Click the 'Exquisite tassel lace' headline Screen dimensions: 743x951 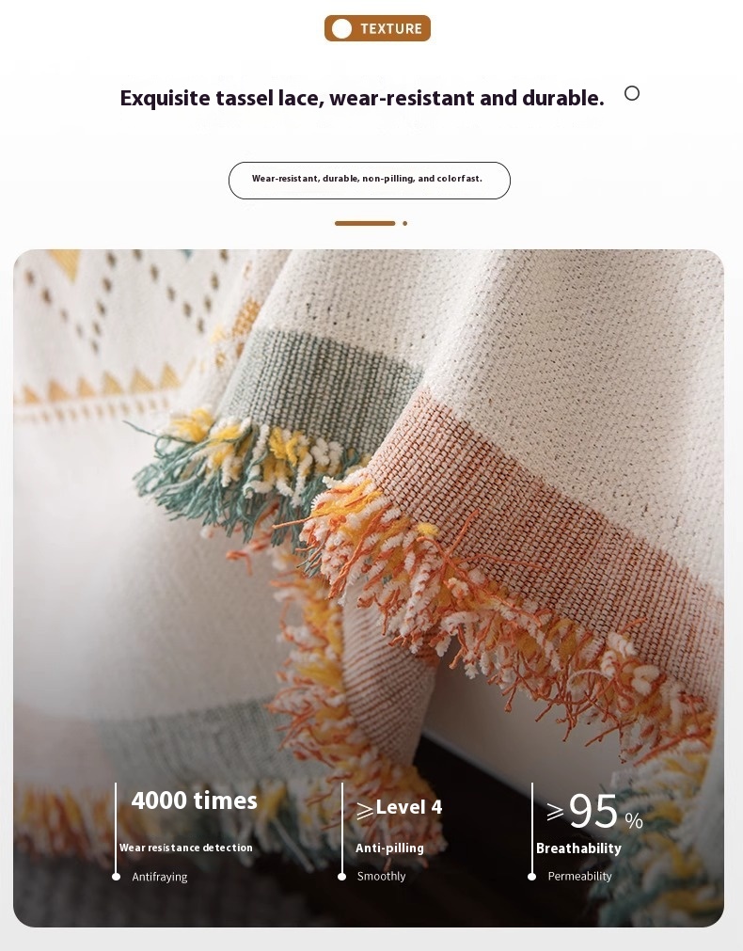tap(362, 98)
